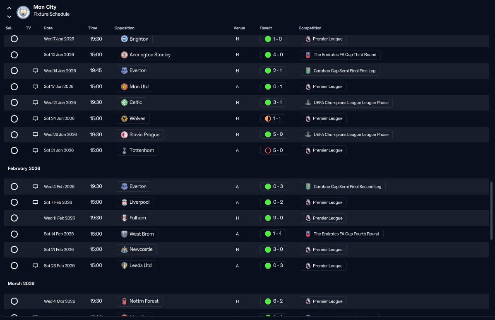Click the TV icon on Everton 14 Jan row
Viewport: 495px width, 320px height.
click(35, 71)
